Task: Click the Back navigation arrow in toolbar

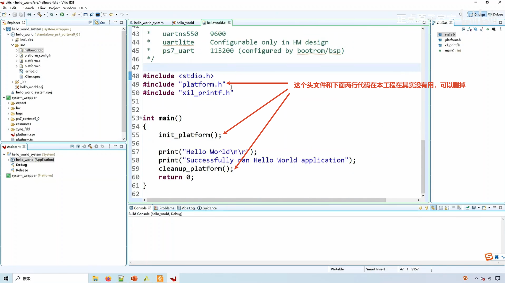Action: point(111,14)
